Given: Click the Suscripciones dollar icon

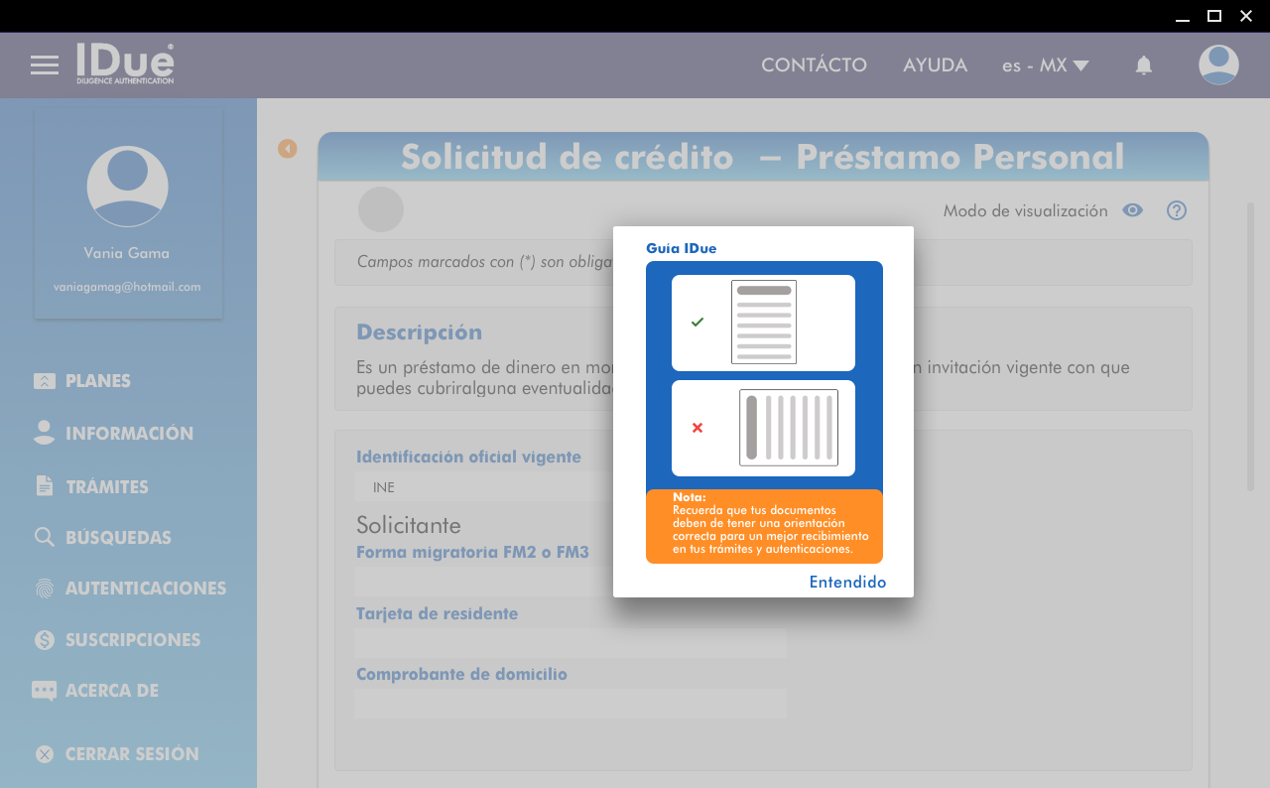Looking at the screenshot, I should (x=45, y=640).
